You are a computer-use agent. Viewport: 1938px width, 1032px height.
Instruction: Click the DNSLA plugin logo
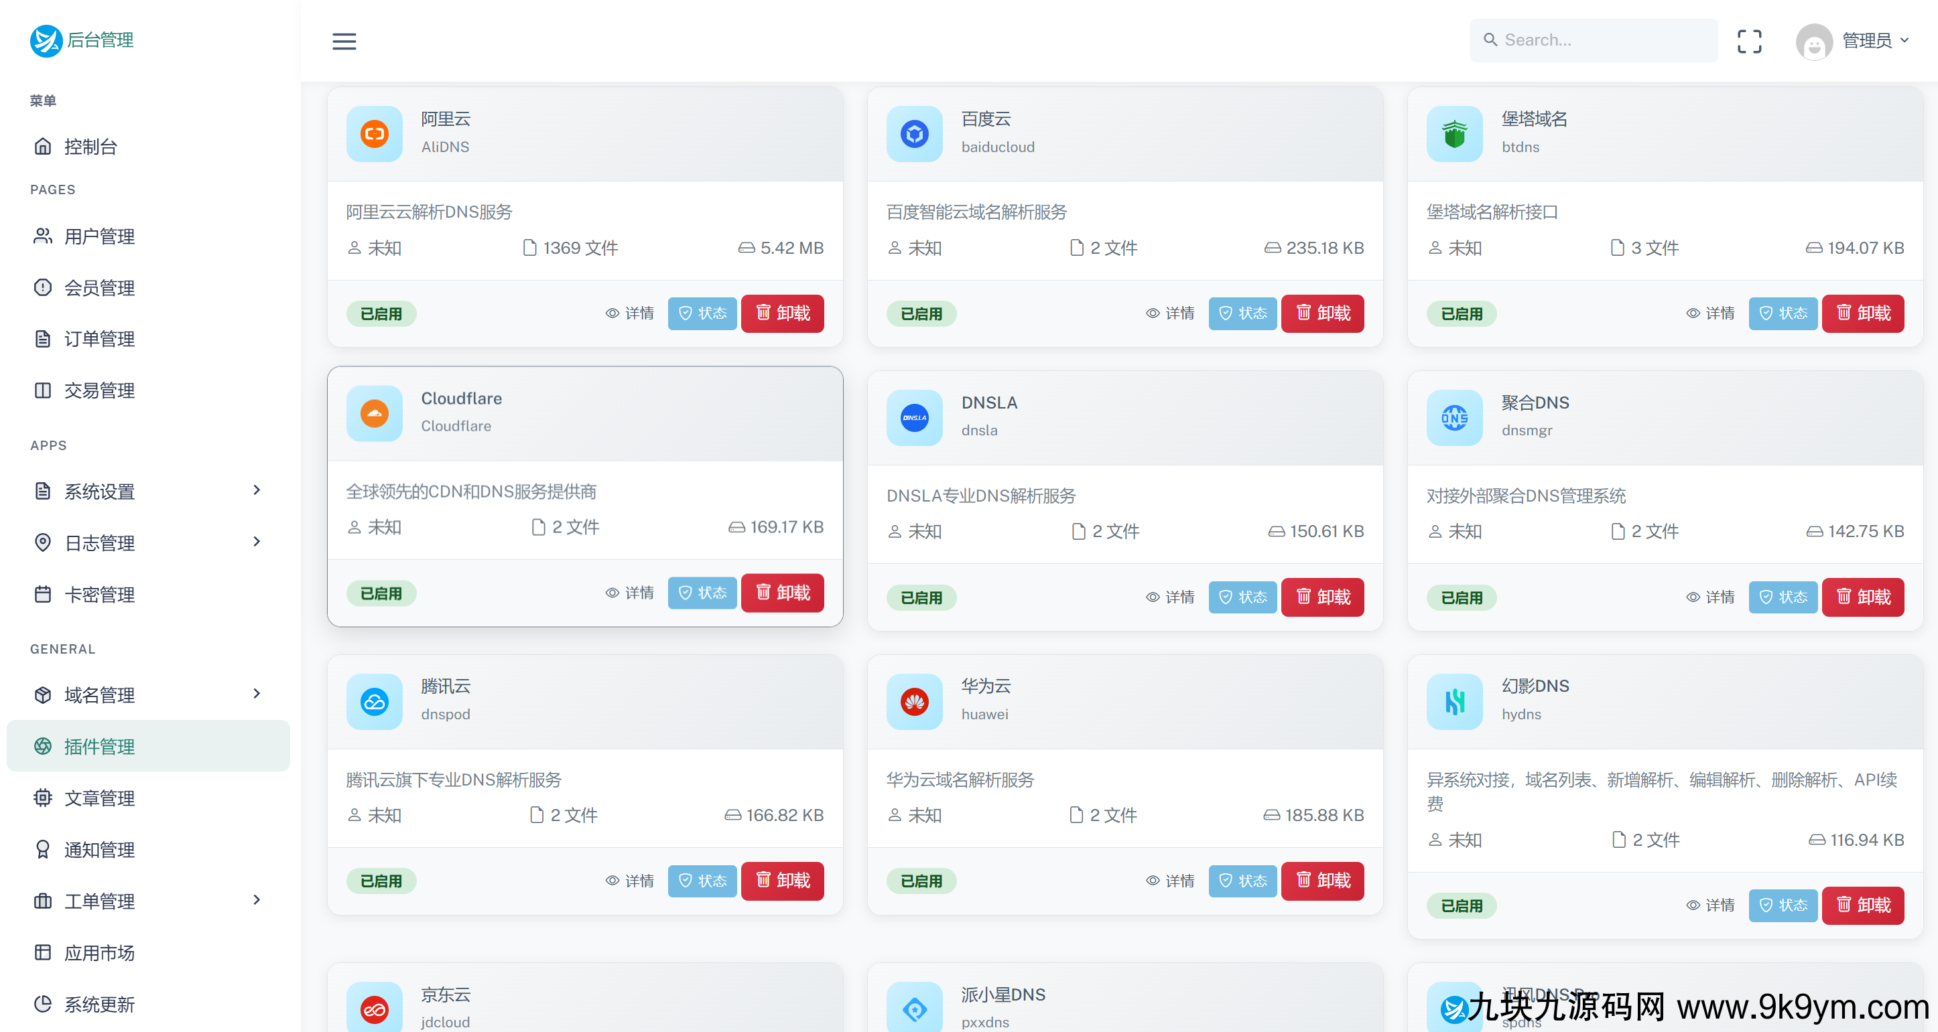[914, 418]
